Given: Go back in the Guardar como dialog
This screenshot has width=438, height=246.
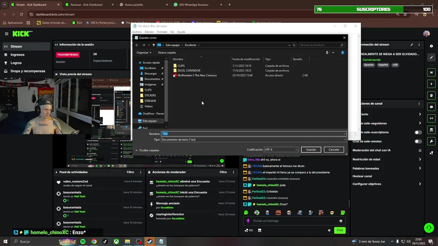Looking at the screenshot, I should coord(137,45).
